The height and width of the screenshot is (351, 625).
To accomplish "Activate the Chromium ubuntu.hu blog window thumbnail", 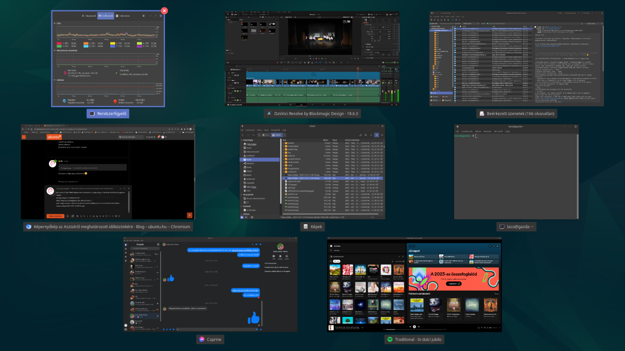I will coord(108,172).
